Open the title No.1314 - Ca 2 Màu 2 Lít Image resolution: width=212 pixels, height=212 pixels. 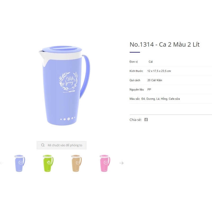pyautogui.click(x=165, y=45)
